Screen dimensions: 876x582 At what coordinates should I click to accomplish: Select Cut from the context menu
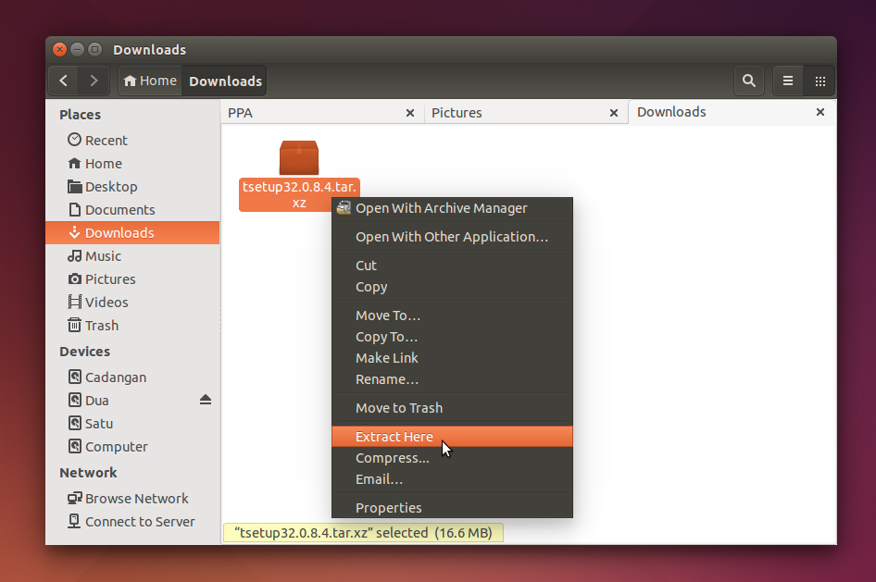[x=452, y=266]
